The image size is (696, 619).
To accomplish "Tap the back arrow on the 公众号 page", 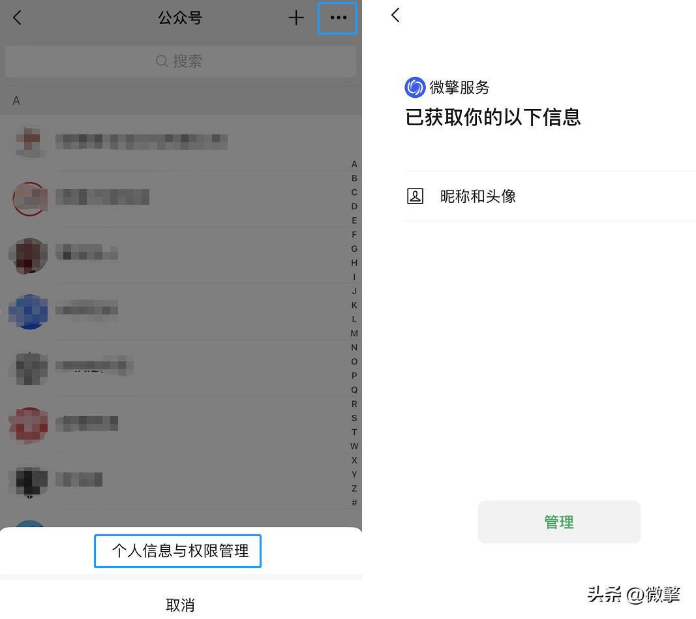I will point(17,18).
